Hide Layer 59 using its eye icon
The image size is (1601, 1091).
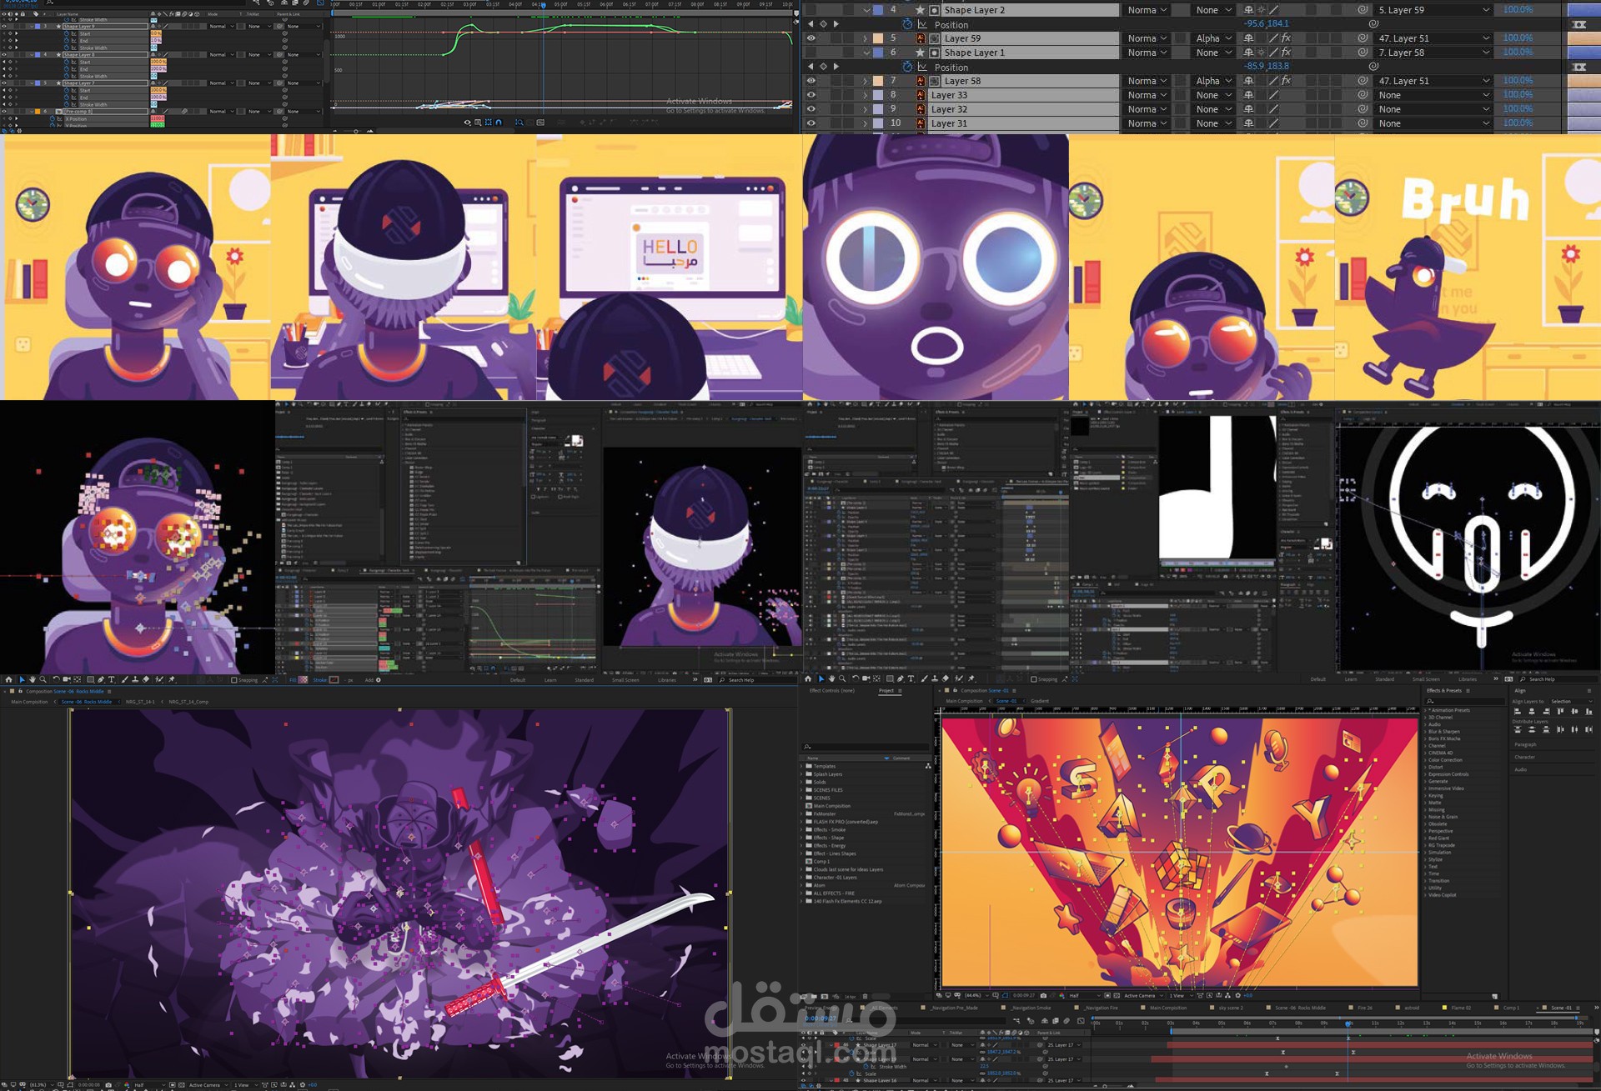pos(811,38)
